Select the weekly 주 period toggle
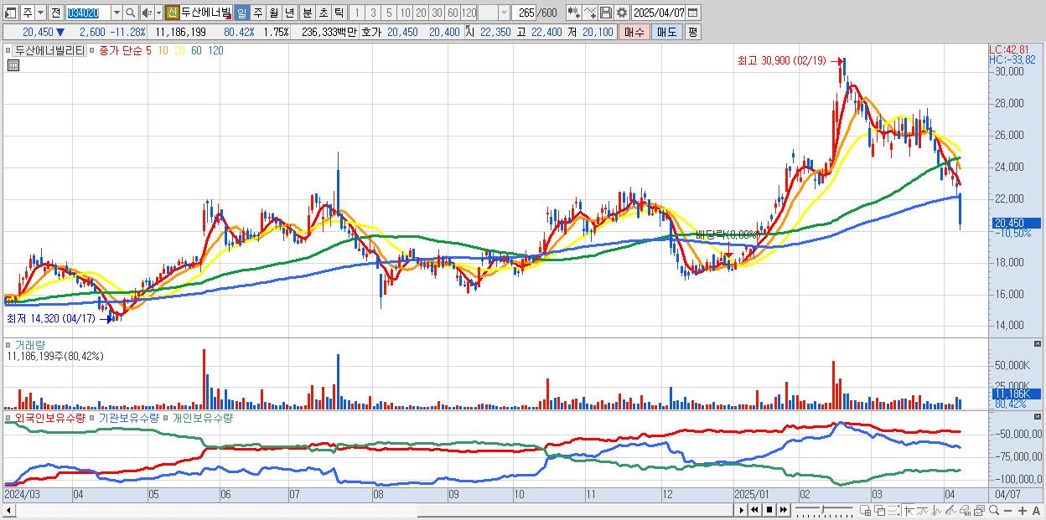Image resolution: width=1046 pixels, height=520 pixels. [258, 13]
